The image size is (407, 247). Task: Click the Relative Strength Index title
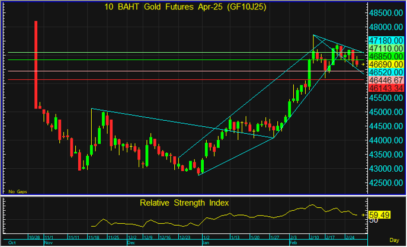pyautogui.click(x=184, y=203)
